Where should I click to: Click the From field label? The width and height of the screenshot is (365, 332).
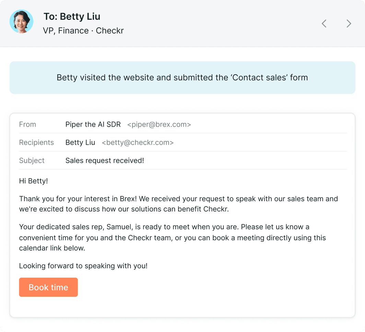tap(27, 125)
